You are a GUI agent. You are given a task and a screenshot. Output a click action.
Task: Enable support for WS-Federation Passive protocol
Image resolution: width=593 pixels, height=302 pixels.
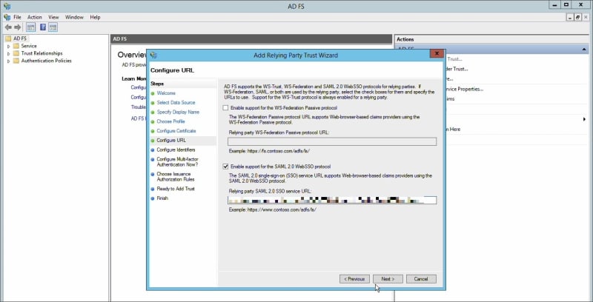226,108
